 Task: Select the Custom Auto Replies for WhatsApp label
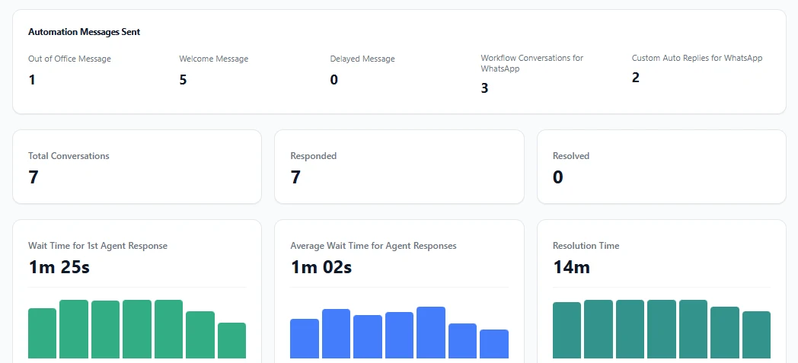pyautogui.click(x=697, y=58)
